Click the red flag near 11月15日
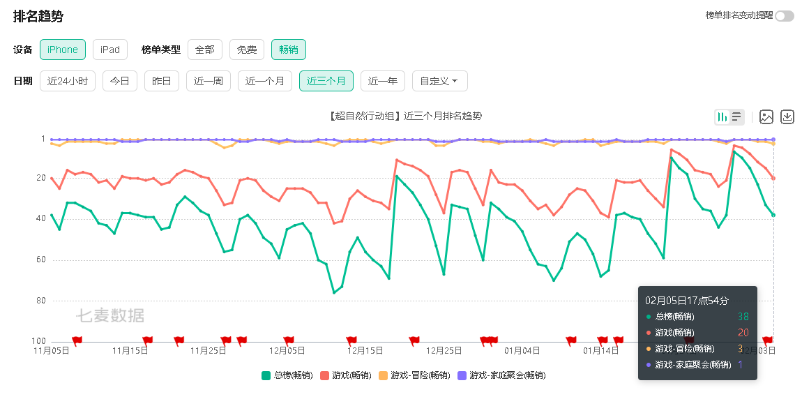Screen dimensions: 802x406 (x=147, y=340)
